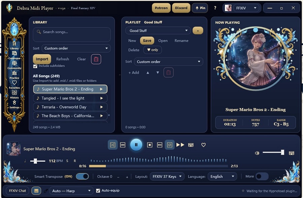Click keyboard icon beside fast forward
This screenshot has height=198, width=303.
(191, 145)
